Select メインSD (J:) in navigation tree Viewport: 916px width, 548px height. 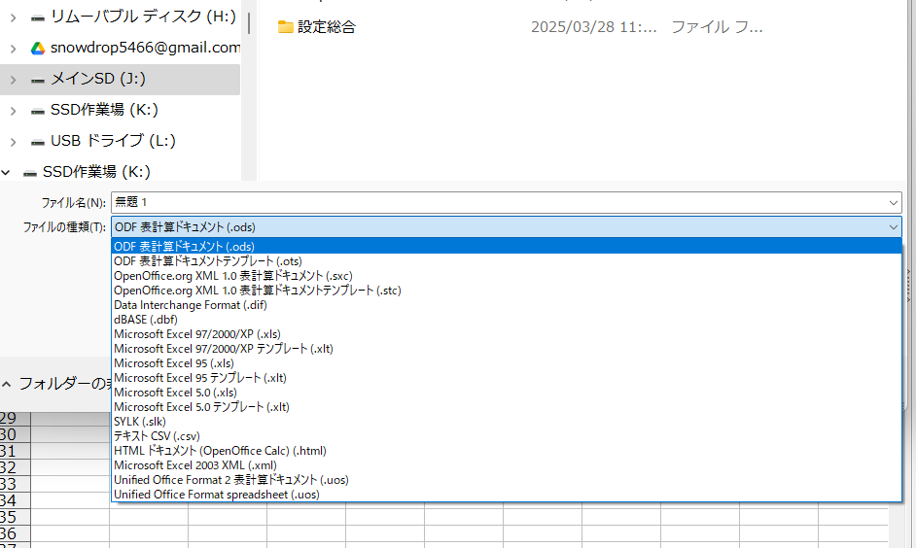[98, 78]
